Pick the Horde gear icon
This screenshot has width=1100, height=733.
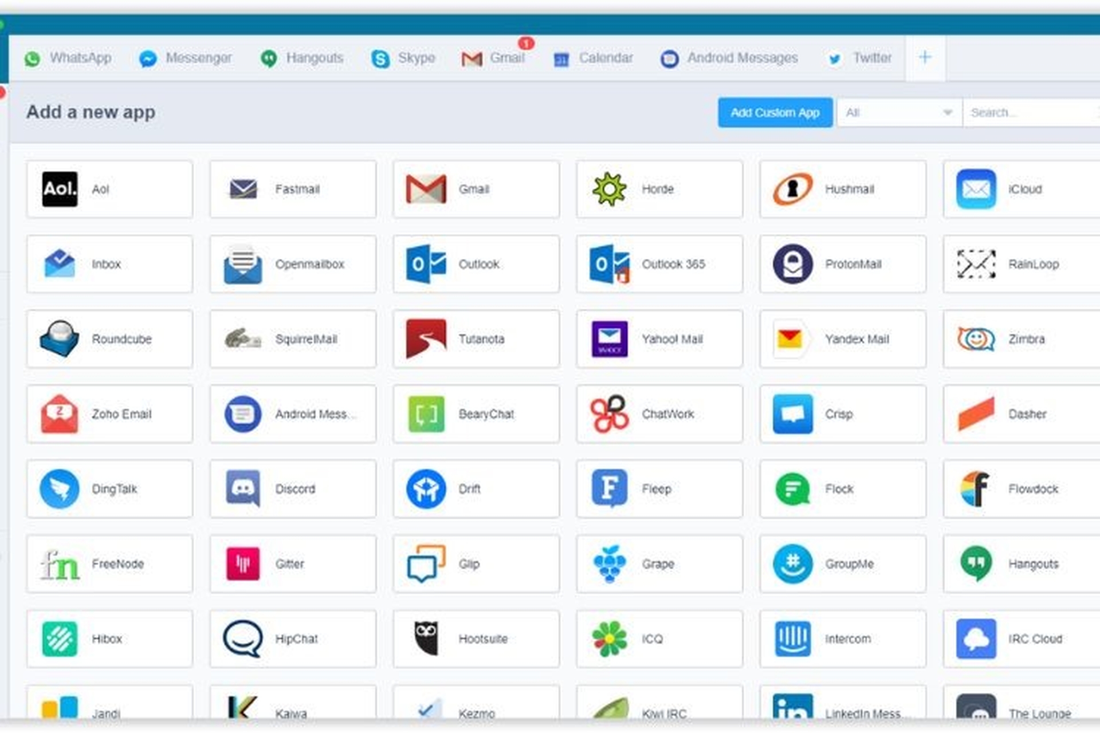(x=610, y=189)
